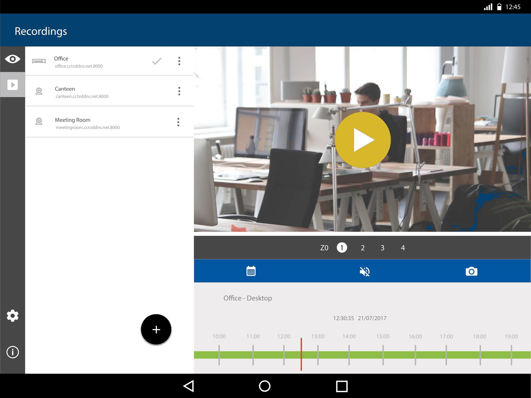Open the live view eye icon in sidebar

[13, 59]
